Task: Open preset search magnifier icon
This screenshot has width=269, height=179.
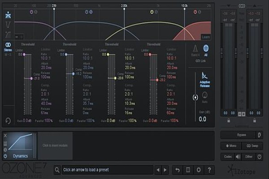Action: (x=57, y=170)
